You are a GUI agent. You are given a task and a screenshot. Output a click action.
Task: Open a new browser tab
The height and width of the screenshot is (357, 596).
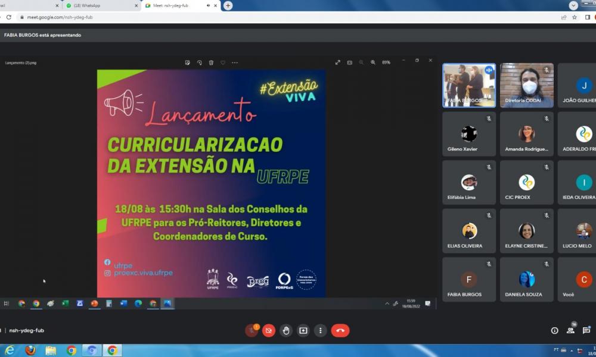coord(228,5)
